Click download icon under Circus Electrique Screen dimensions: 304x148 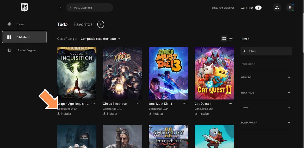pyautogui.click(x=104, y=113)
